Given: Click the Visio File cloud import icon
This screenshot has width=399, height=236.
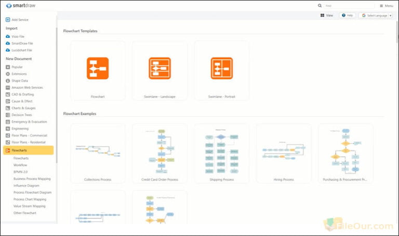Looking at the screenshot, I should (x=8, y=36).
